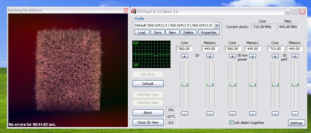Close the 3D view window with red X
The height and width of the screenshot is (133, 311).
click(126, 10)
